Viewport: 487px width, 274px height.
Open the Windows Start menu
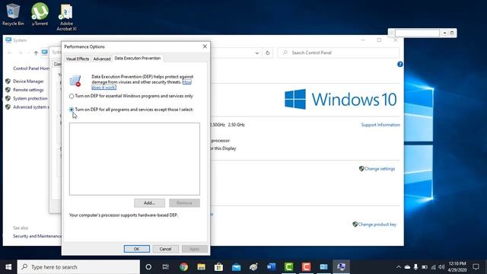point(8,267)
